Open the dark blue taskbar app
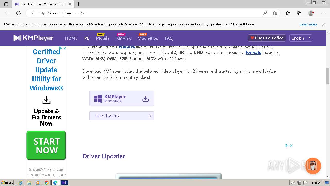The image size is (330, 186). coord(64,183)
